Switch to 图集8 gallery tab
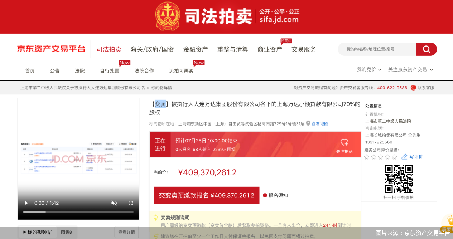 click(66, 232)
